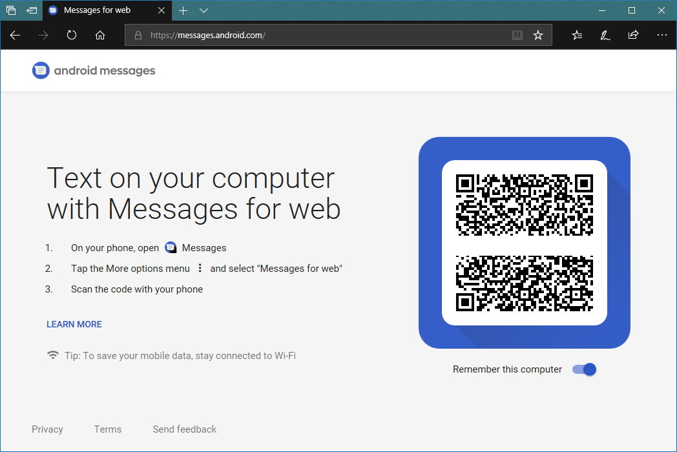The width and height of the screenshot is (677, 452).
Task: Open the browser Home page
Action: 99,35
